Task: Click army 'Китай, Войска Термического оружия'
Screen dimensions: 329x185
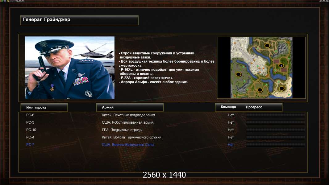Action: tap(131, 137)
